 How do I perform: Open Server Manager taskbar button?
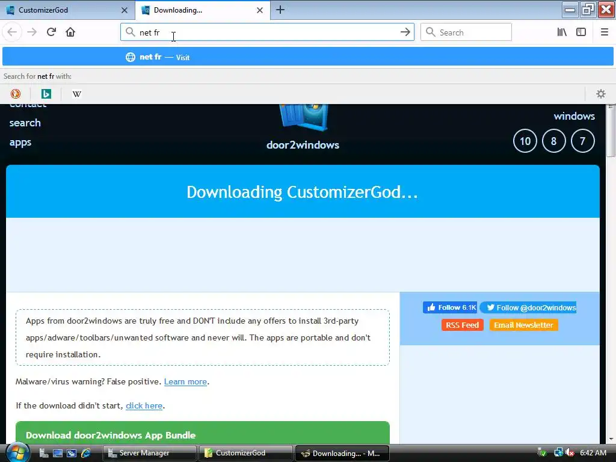tap(150, 453)
